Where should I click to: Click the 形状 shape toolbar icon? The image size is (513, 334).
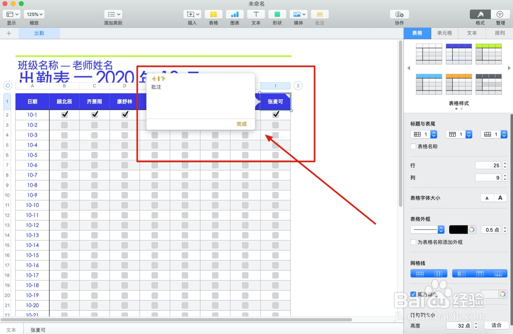click(x=277, y=14)
